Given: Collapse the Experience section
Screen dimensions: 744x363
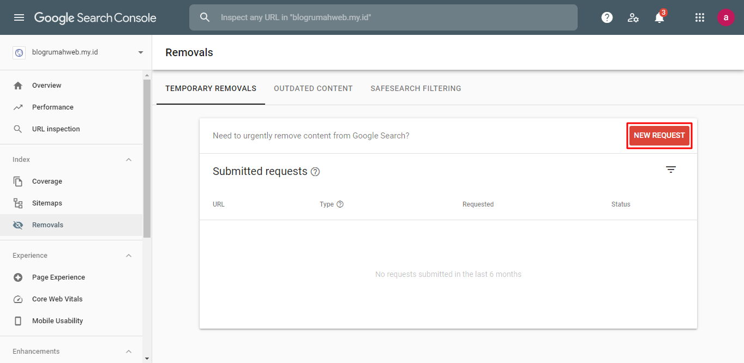Looking at the screenshot, I should 129,256.
